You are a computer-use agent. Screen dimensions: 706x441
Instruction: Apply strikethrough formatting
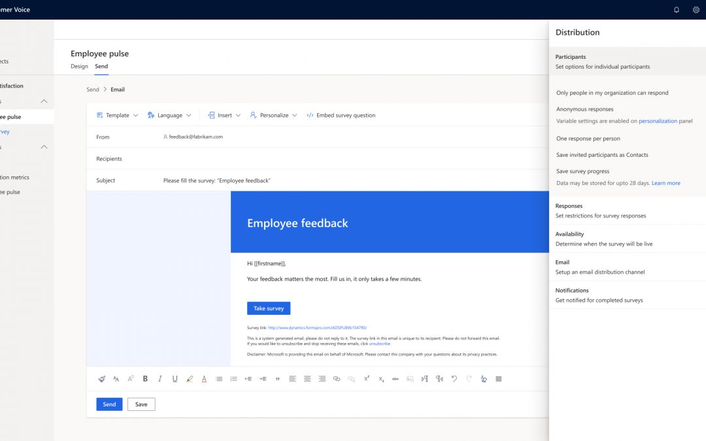pos(395,379)
